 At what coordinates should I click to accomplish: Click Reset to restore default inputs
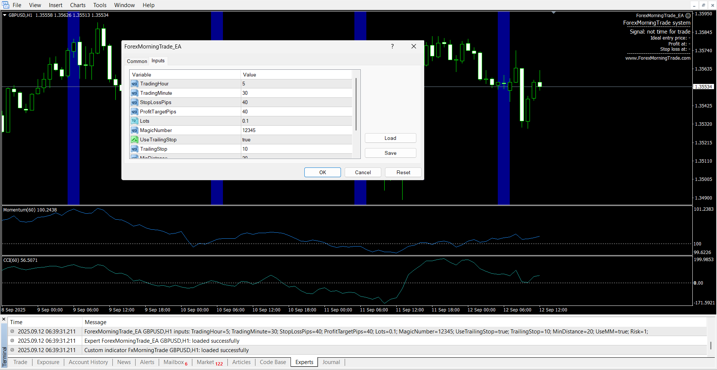pyautogui.click(x=403, y=172)
